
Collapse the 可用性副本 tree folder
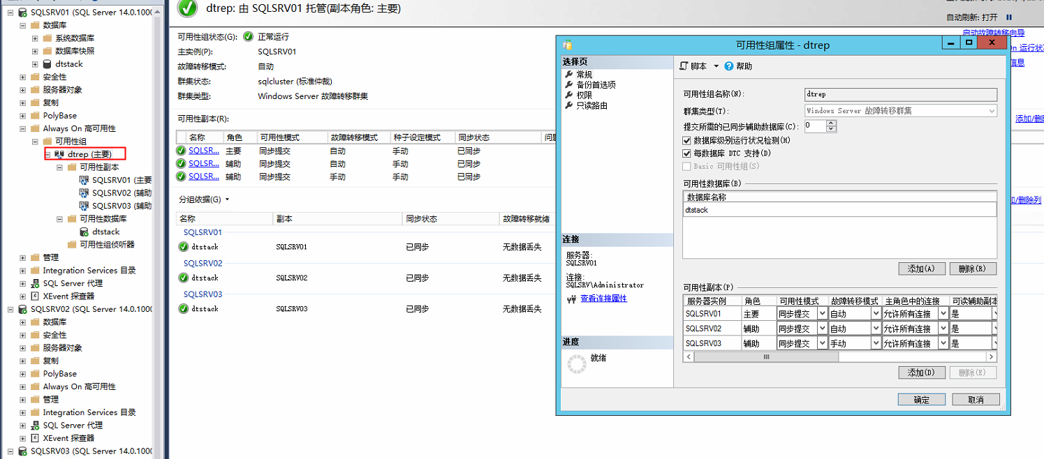tap(60, 167)
